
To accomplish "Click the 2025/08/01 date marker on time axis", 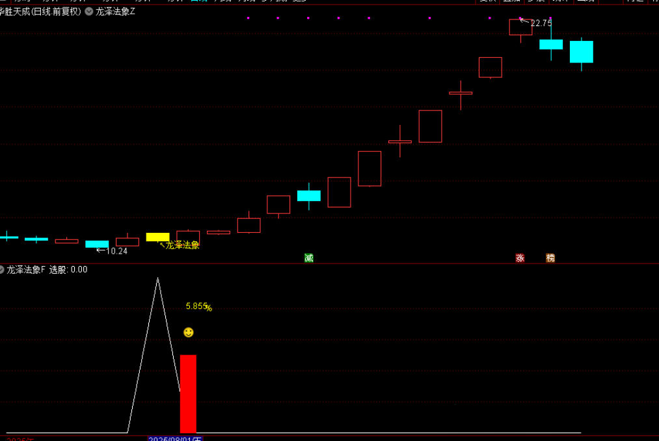I will (175, 439).
